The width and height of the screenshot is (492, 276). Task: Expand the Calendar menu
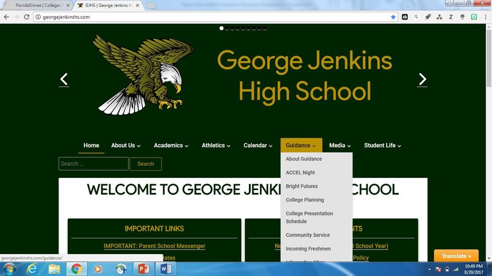coord(258,146)
